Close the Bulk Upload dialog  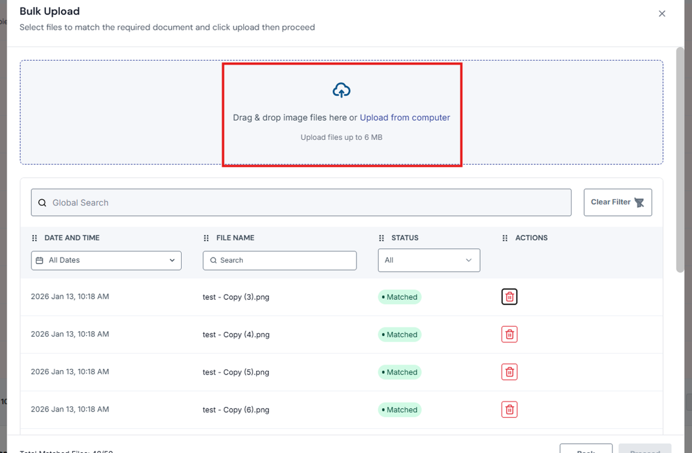(x=662, y=14)
